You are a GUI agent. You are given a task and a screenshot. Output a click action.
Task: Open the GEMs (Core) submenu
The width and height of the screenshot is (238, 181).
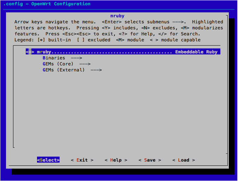point(67,64)
